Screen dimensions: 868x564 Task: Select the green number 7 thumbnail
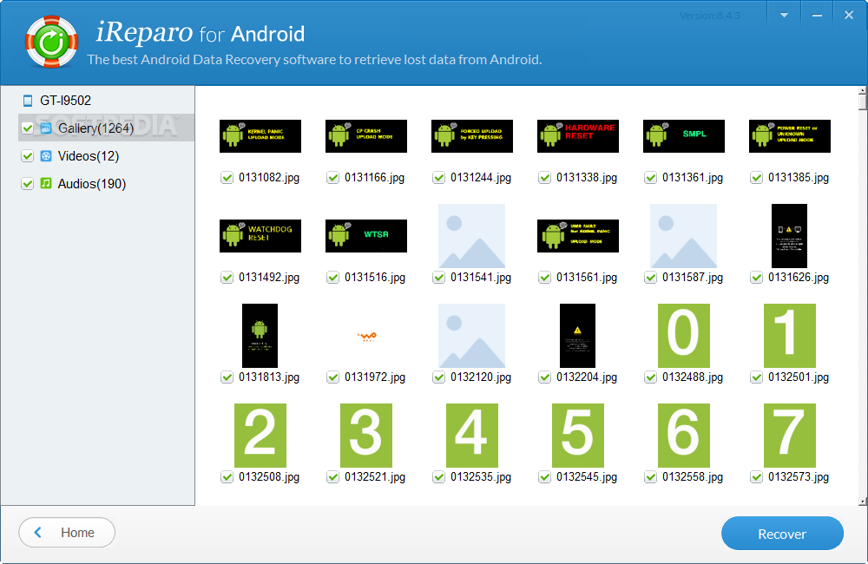[790, 435]
